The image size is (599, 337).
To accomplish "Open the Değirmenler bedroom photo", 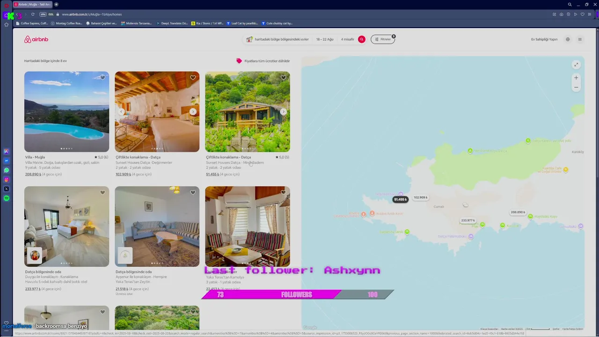I will (x=157, y=111).
